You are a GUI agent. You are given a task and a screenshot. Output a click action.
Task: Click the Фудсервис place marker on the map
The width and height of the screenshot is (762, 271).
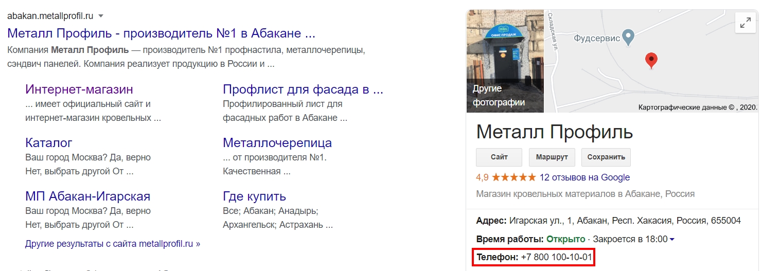(x=628, y=37)
